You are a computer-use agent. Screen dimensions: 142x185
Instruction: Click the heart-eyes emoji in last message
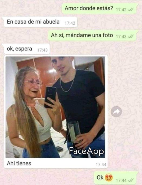tap(109, 177)
